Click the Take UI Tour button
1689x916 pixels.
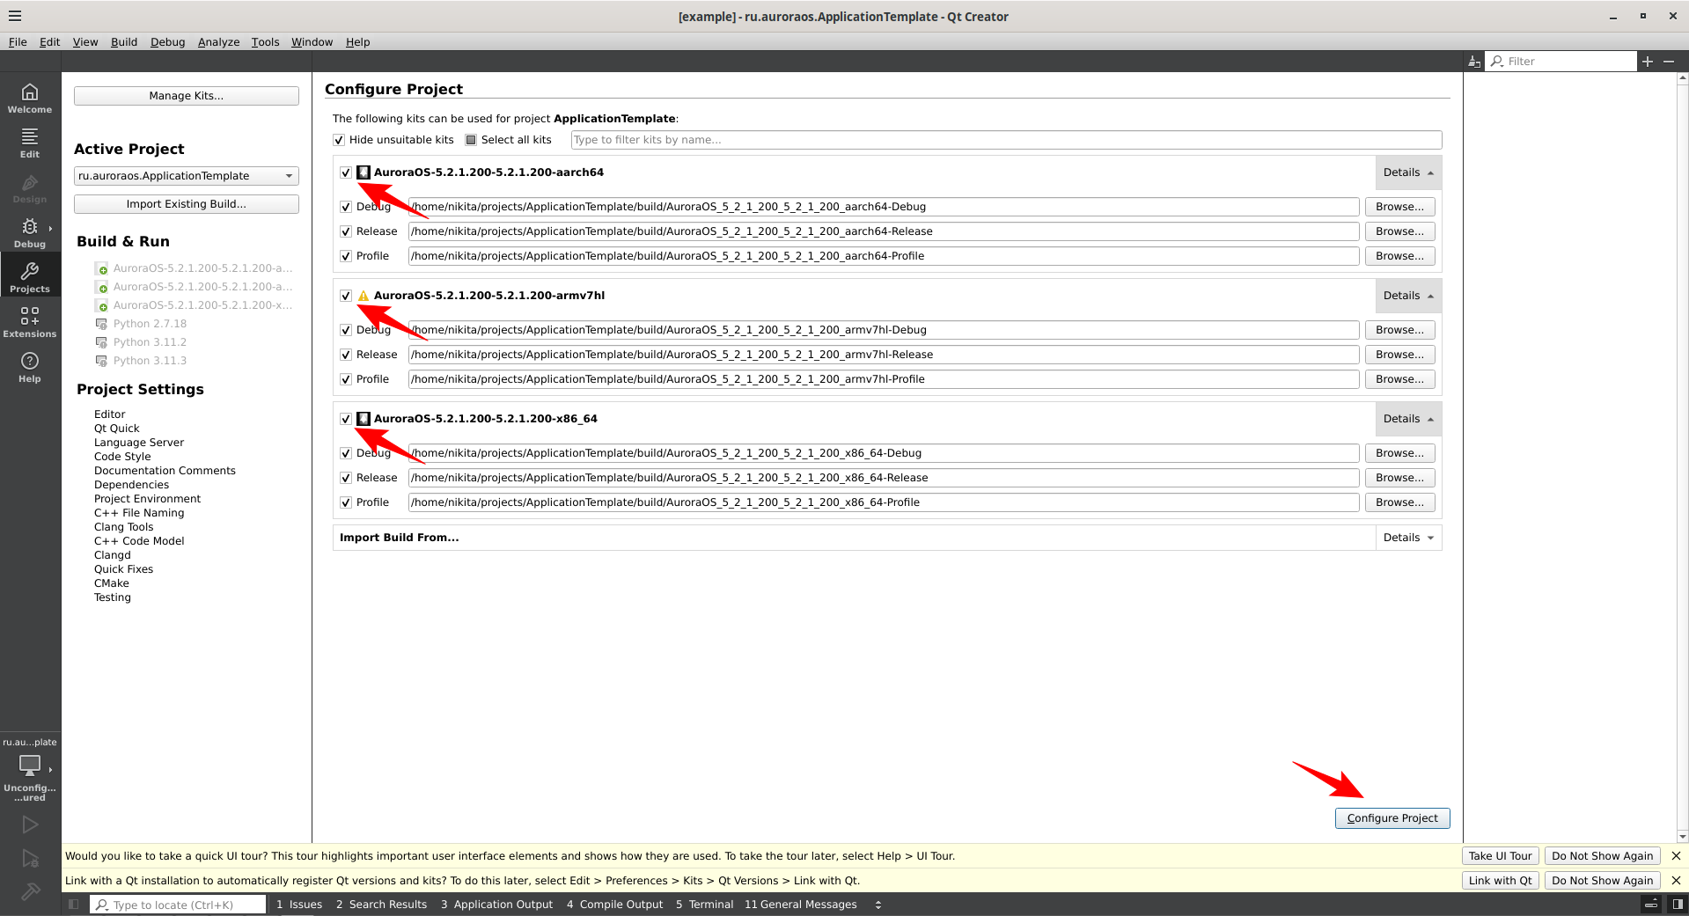(x=1500, y=855)
